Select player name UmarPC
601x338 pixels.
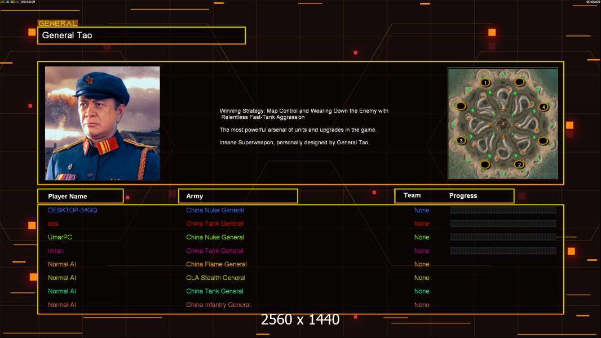[60, 237]
